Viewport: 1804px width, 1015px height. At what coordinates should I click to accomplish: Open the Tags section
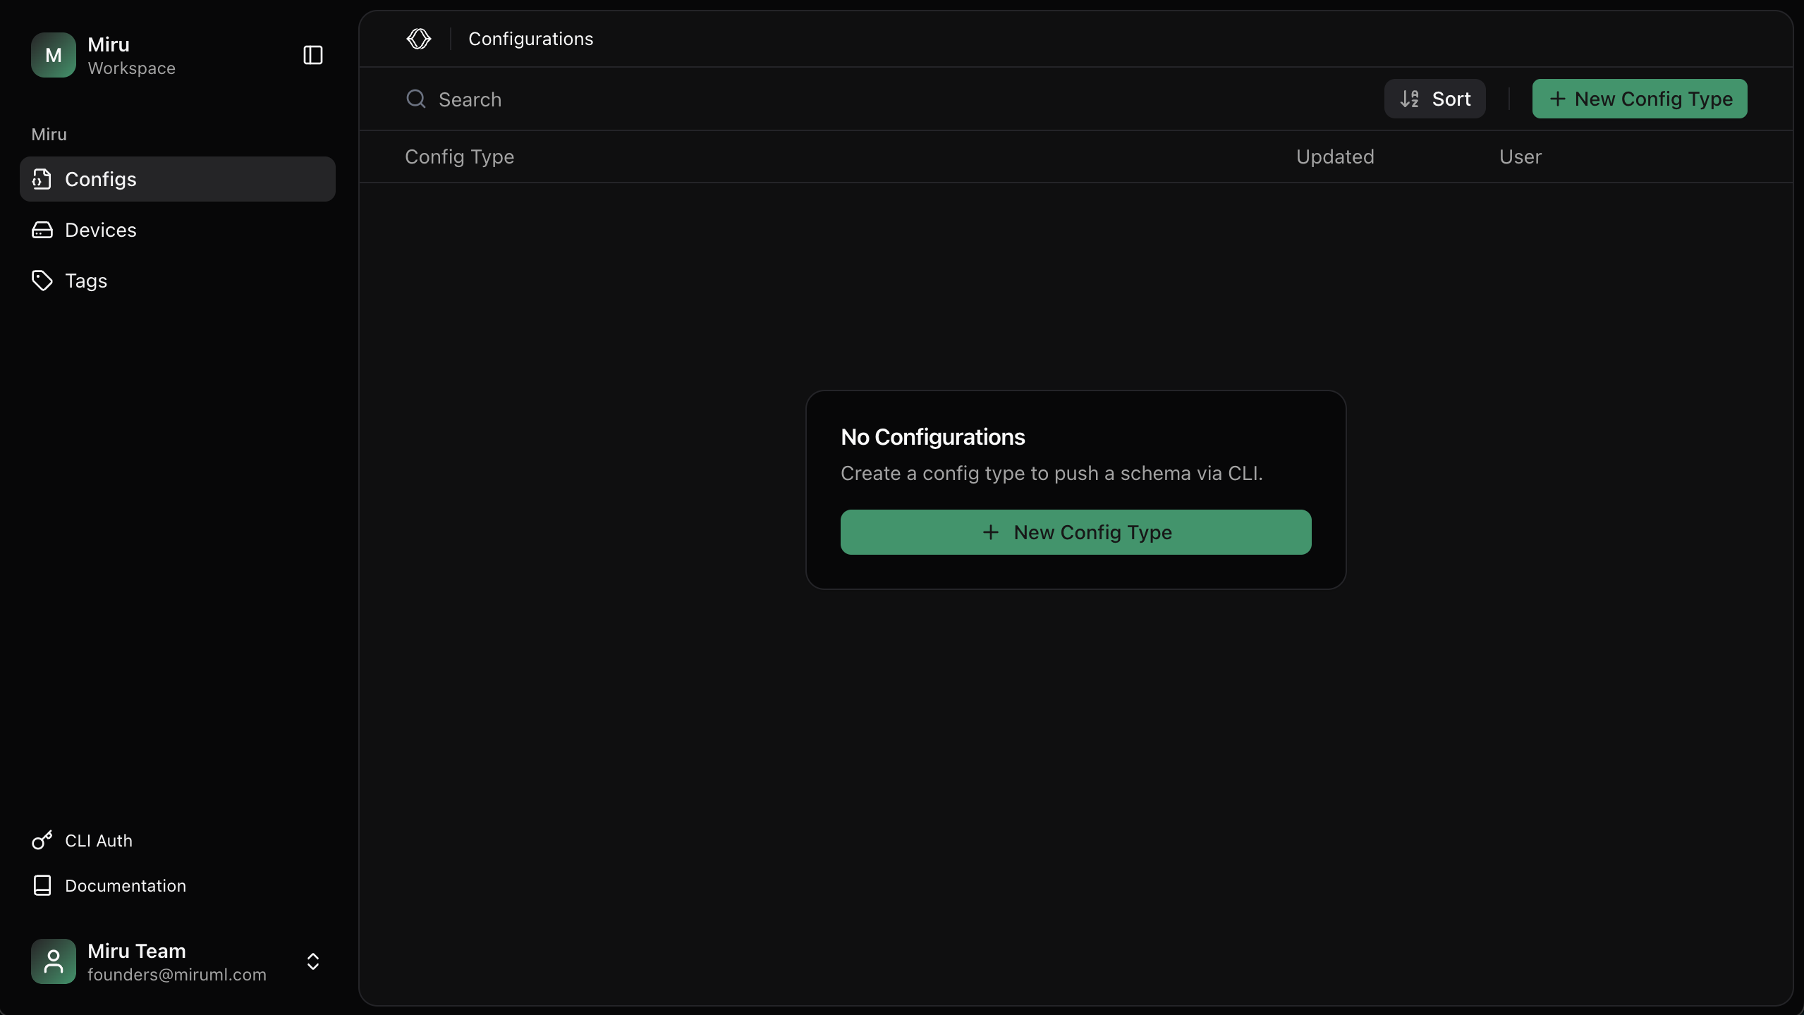click(86, 281)
